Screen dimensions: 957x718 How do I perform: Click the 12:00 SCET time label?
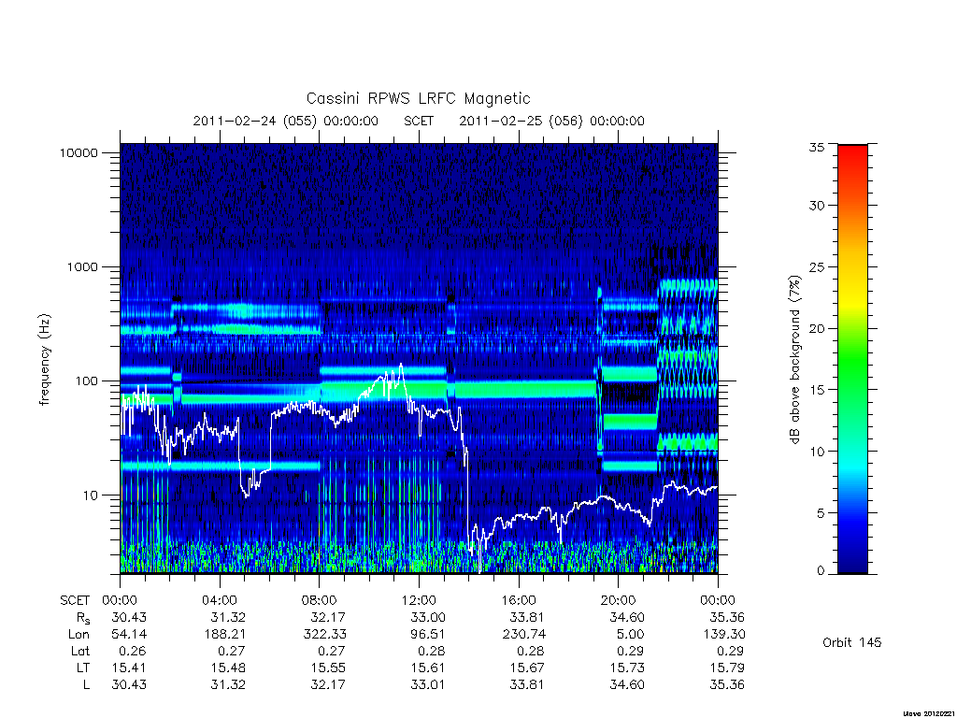419,600
